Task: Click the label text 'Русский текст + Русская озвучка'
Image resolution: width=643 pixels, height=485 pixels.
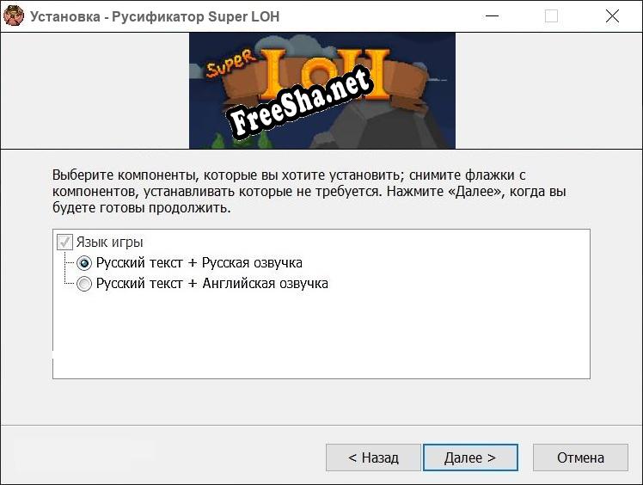Action: (199, 262)
